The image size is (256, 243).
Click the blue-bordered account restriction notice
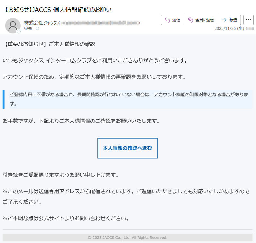pyautogui.click(x=127, y=99)
